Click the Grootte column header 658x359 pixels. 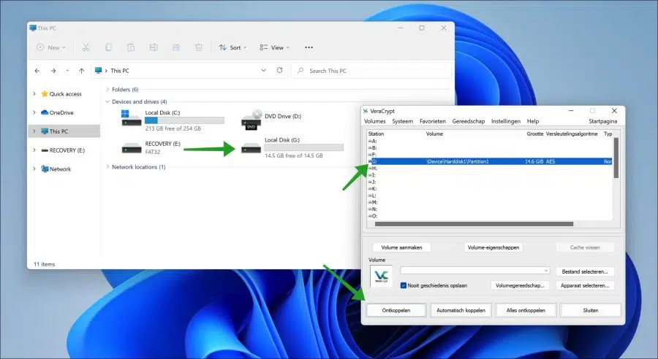point(534,134)
